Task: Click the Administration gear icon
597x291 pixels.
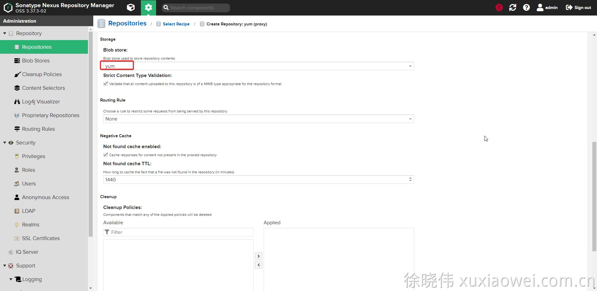Action: point(148,7)
